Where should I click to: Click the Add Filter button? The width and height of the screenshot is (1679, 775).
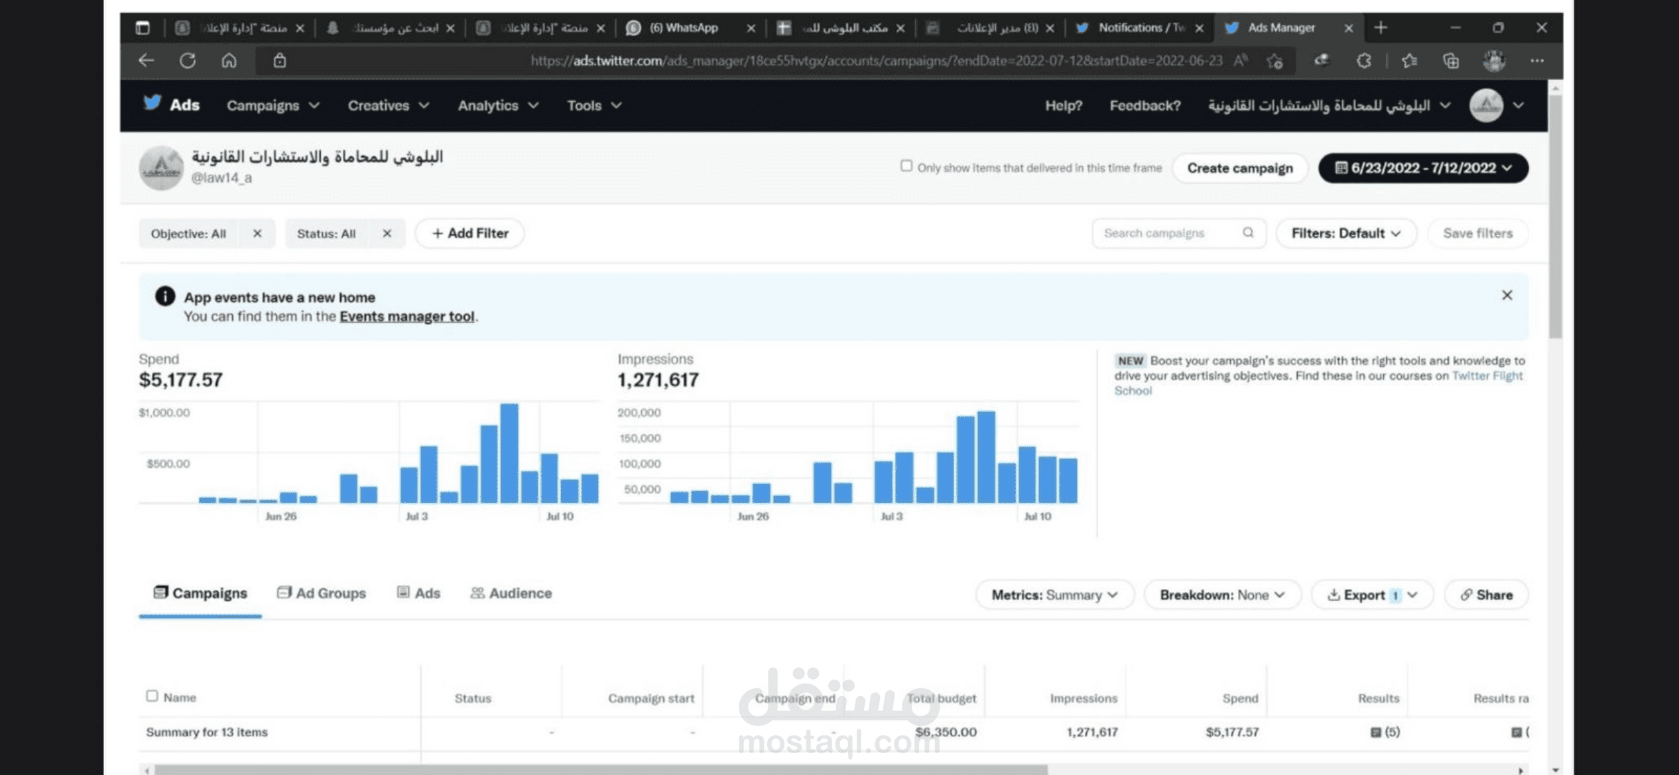pyautogui.click(x=470, y=233)
